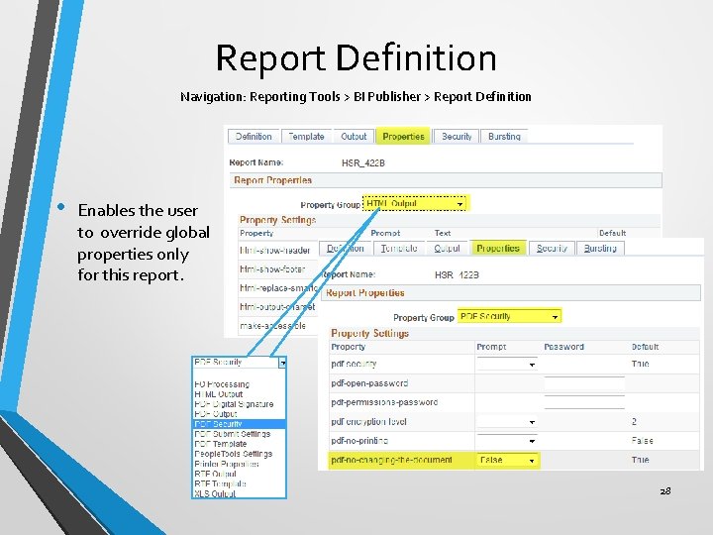Click the Navigation breadcrumb text line
Viewport: 713px width, 535px height.
(356, 96)
